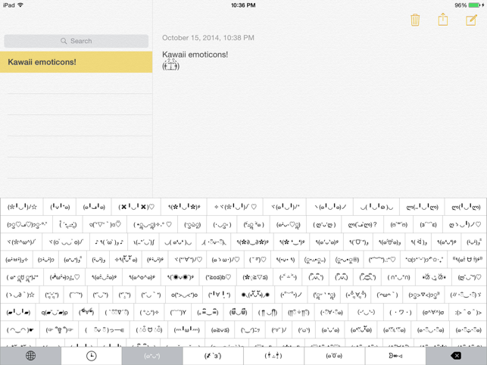Tap the battery indicator in status bar
The image size is (487, 365).
(x=474, y=5)
